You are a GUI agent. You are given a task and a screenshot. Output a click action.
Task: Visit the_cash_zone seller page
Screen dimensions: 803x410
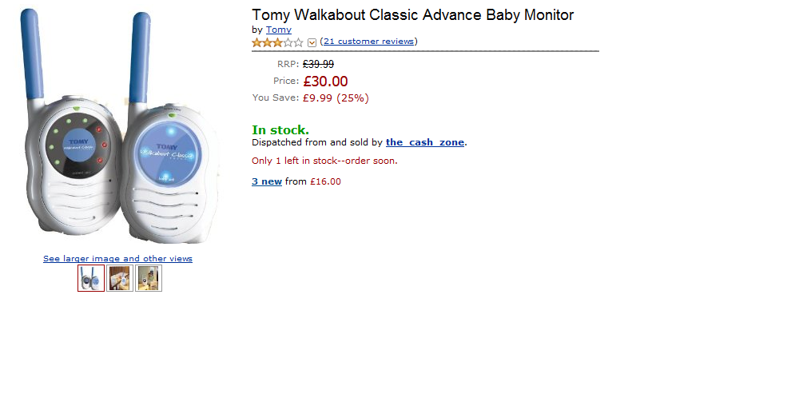tap(424, 142)
